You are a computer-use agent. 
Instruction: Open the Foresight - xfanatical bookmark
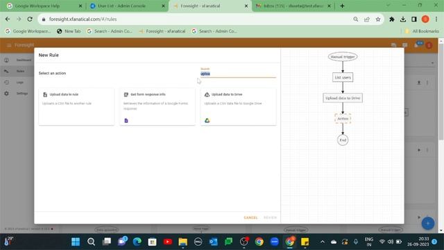[162, 31]
